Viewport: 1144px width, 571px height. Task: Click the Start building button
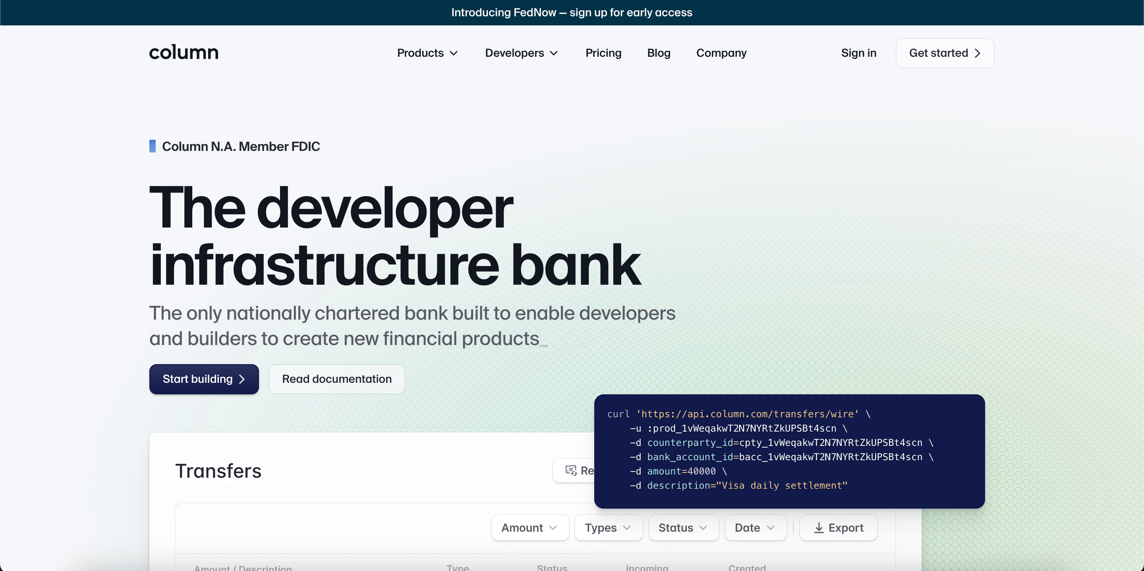[204, 379]
